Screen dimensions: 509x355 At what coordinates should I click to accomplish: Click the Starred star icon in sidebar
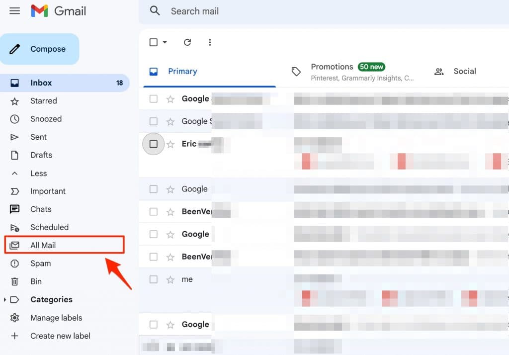click(x=14, y=101)
